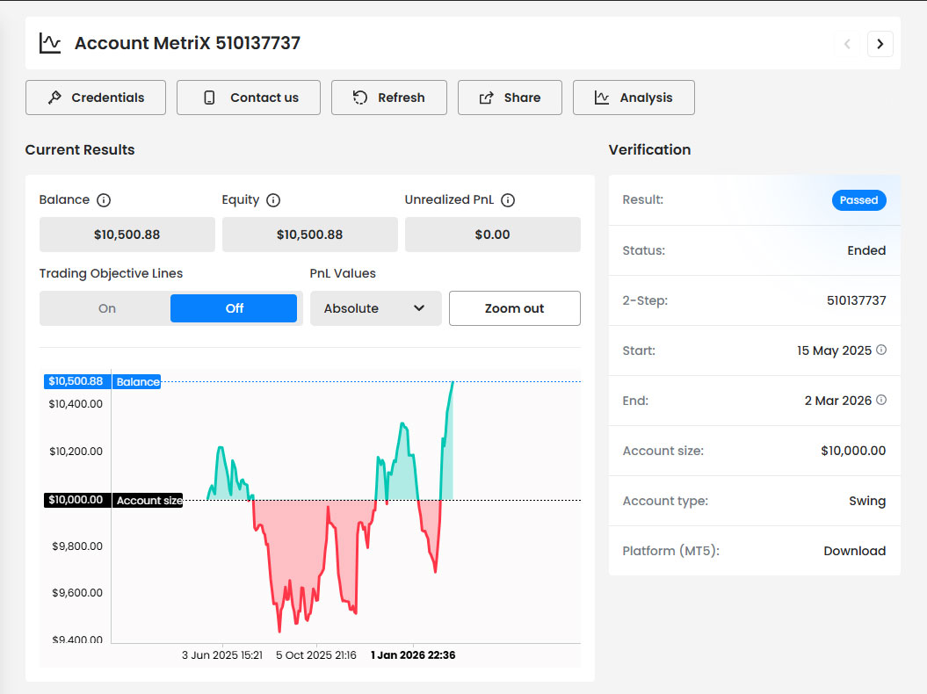The height and width of the screenshot is (694, 927).
Task: Click Zoom out on the chart
Action: tap(514, 308)
